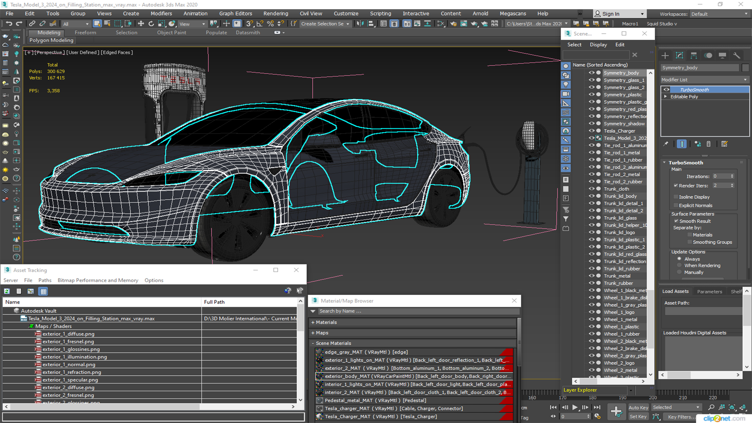Click the Iterations spinner arrows

click(x=732, y=176)
